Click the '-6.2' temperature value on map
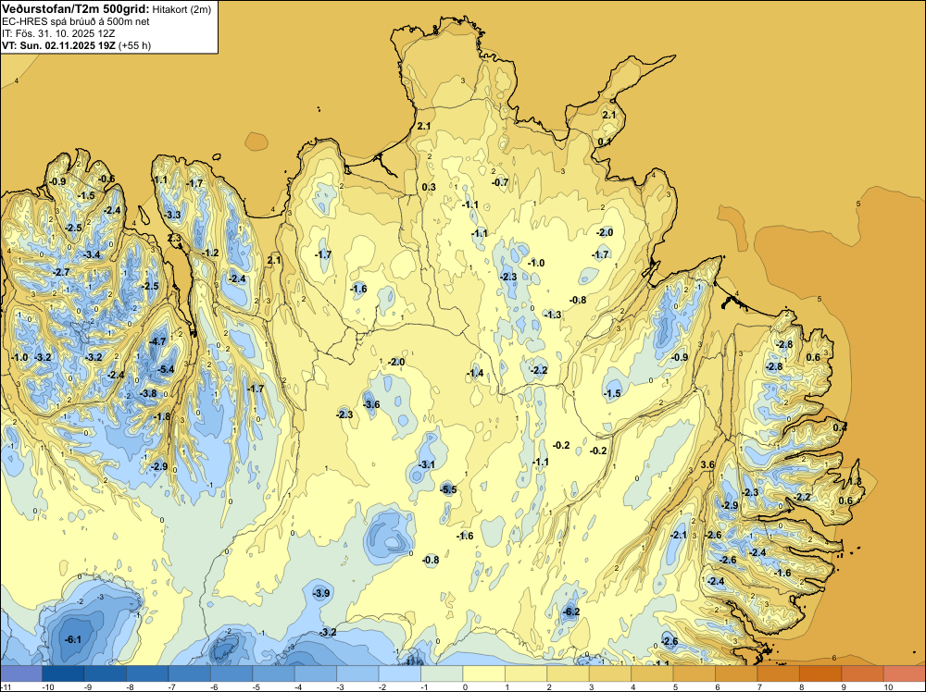Image resolution: width=926 pixels, height=692 pixels. tap(571, 612)
